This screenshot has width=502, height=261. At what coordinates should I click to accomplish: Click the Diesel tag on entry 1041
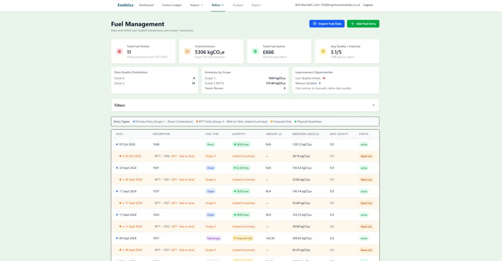(x=210, y=168)
